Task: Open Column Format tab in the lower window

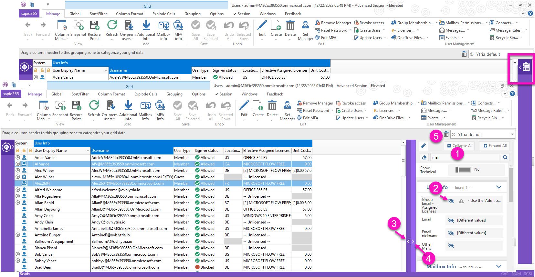Action: click(x=111, y=94)
